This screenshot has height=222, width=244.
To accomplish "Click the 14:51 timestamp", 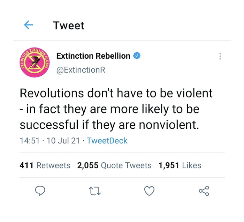I will tap(30, 141).
